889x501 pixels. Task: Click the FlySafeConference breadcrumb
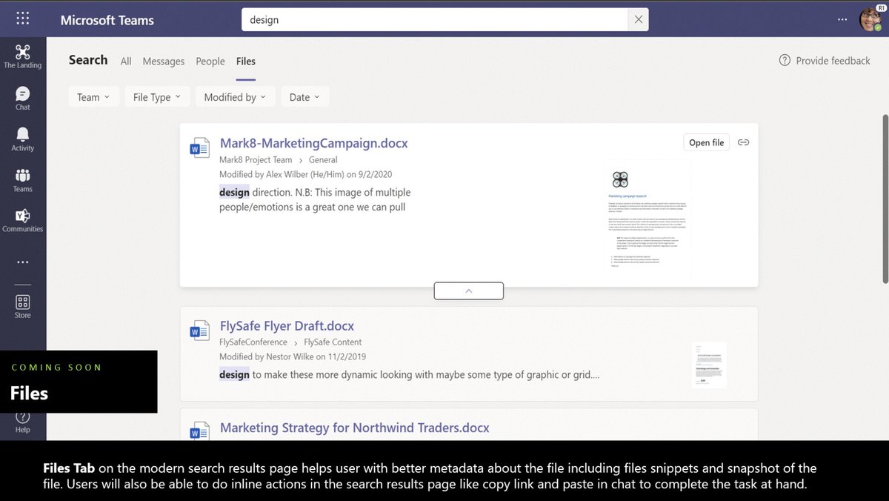[x=253, y=342]
